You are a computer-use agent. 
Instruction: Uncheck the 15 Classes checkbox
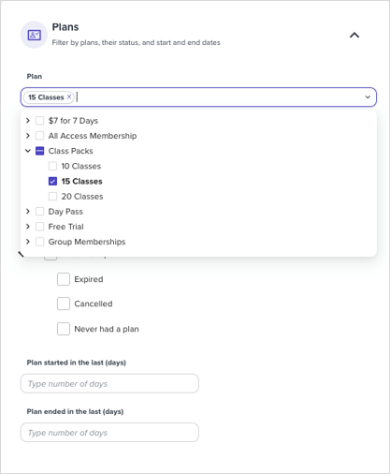[x=52, y=181]
